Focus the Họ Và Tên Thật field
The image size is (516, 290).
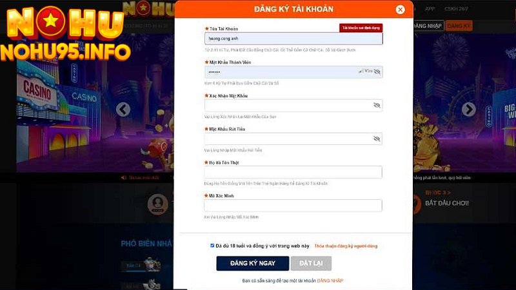click(x=293, y=172)
